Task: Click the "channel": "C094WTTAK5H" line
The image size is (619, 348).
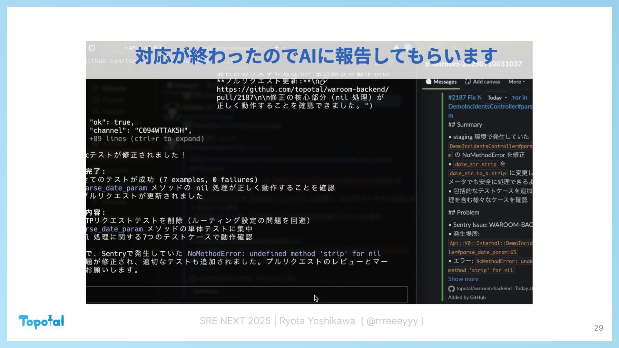Action: click(x=141, y=130)
